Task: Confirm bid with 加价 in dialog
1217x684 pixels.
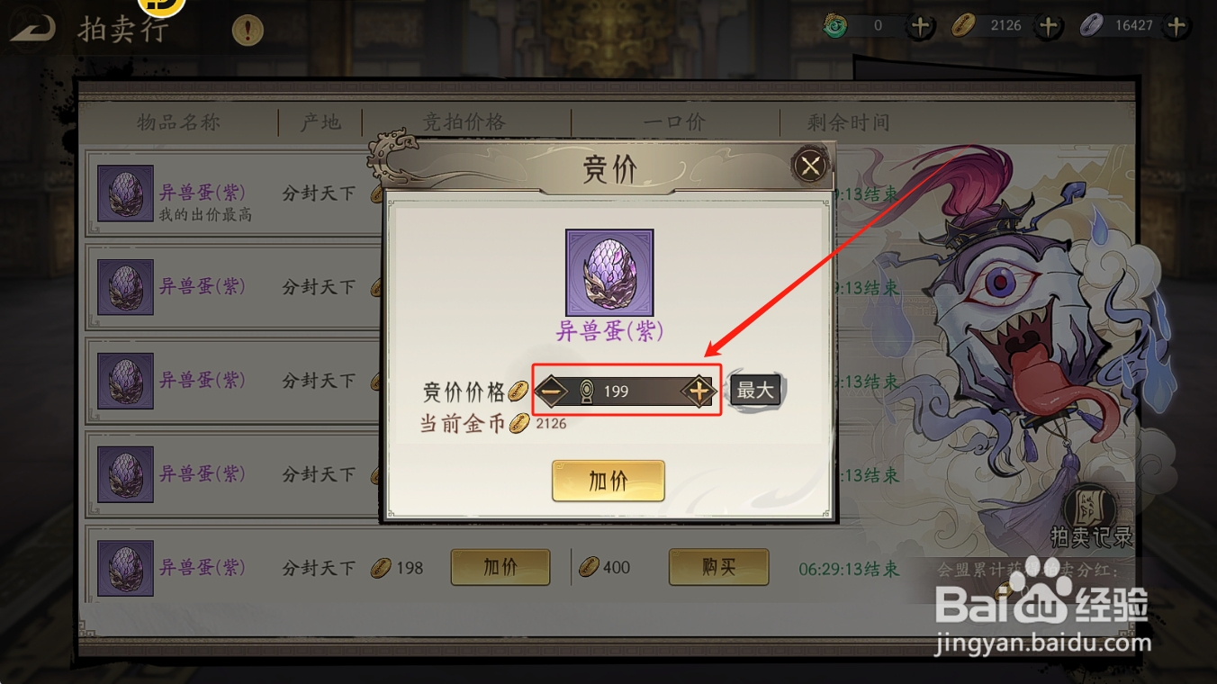Action: coord(608,481)
